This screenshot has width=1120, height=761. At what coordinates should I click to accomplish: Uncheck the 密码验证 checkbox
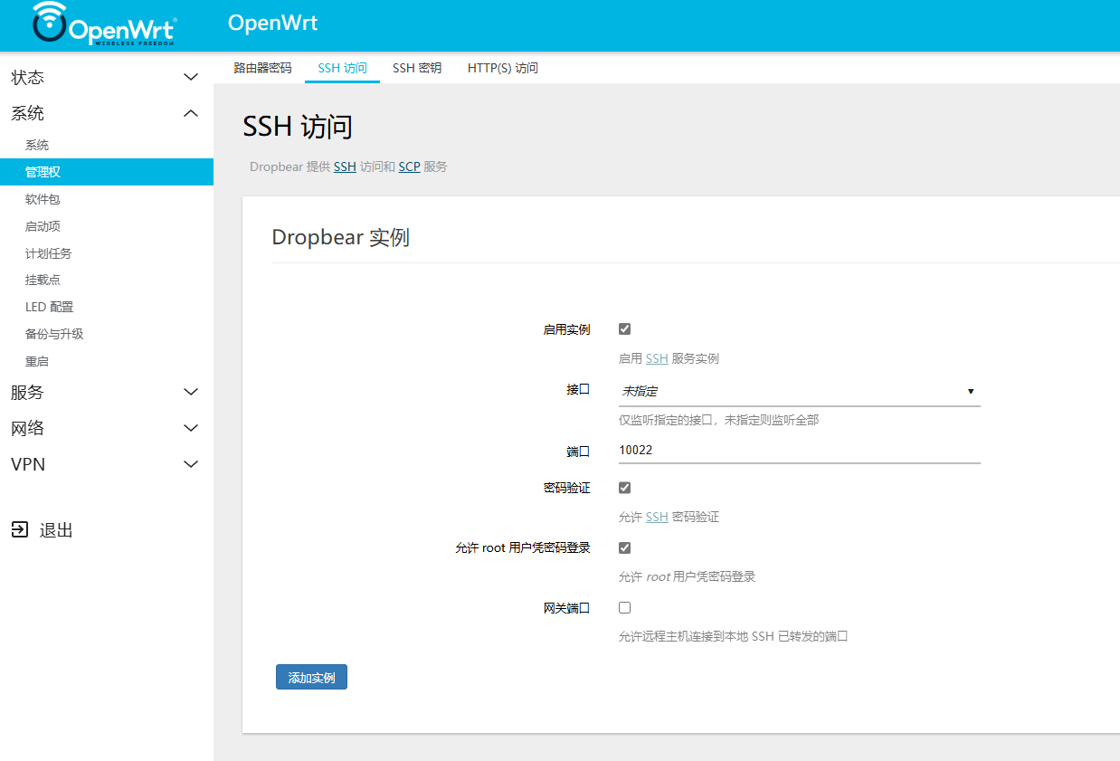tap(624, 488)
